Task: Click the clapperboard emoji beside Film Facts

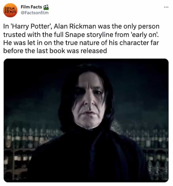Action: pos(46,7)
